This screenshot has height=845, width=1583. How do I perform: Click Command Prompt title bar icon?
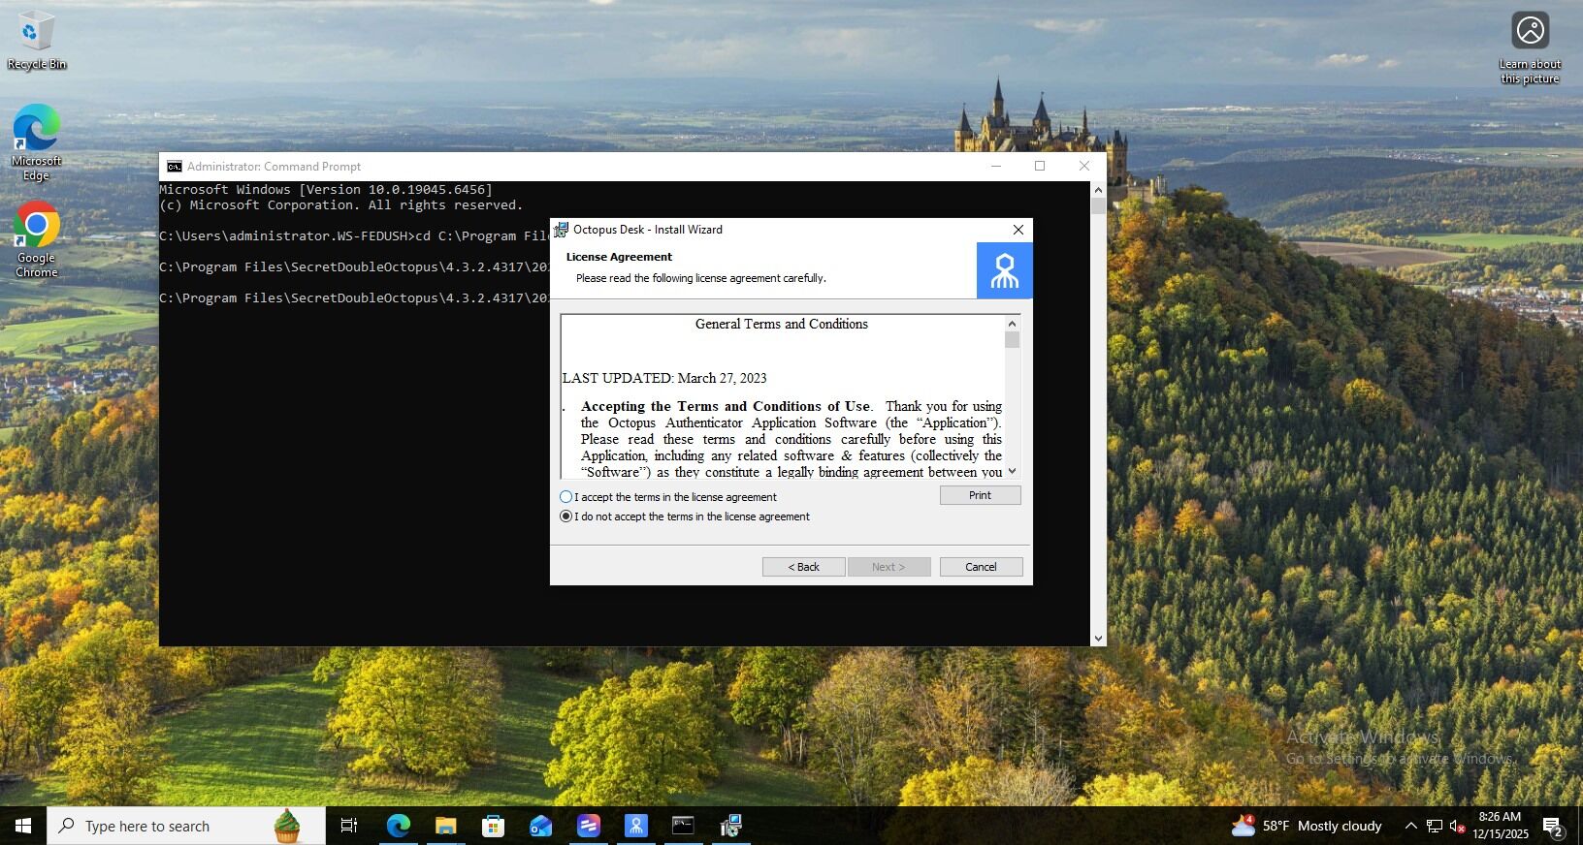pyautogui.click(x=174, y=167)
